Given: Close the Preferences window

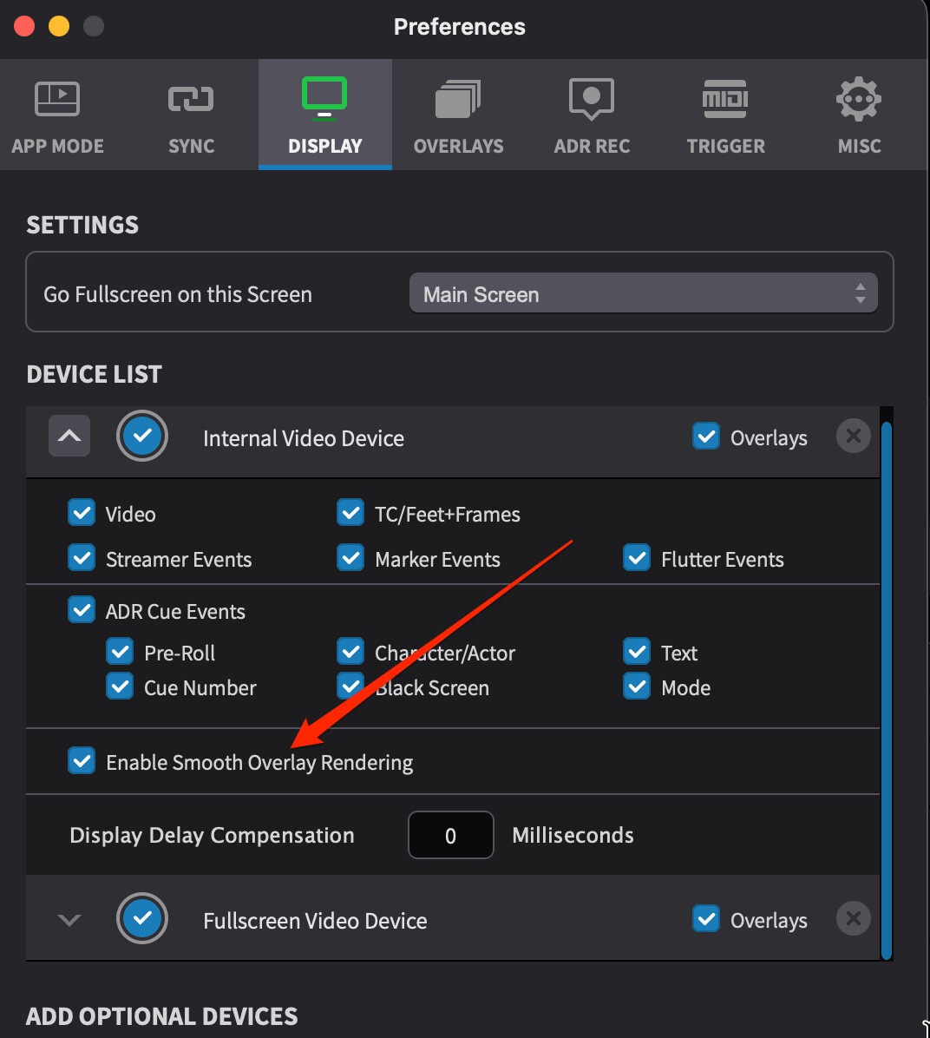Looking at the screenshot, I should (24, 27).
